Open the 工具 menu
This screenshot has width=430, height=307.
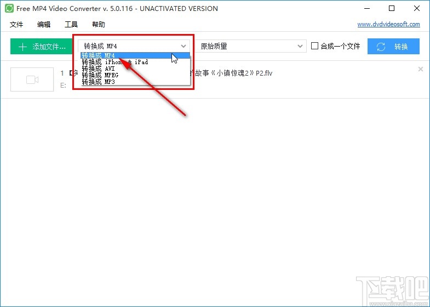71,25
